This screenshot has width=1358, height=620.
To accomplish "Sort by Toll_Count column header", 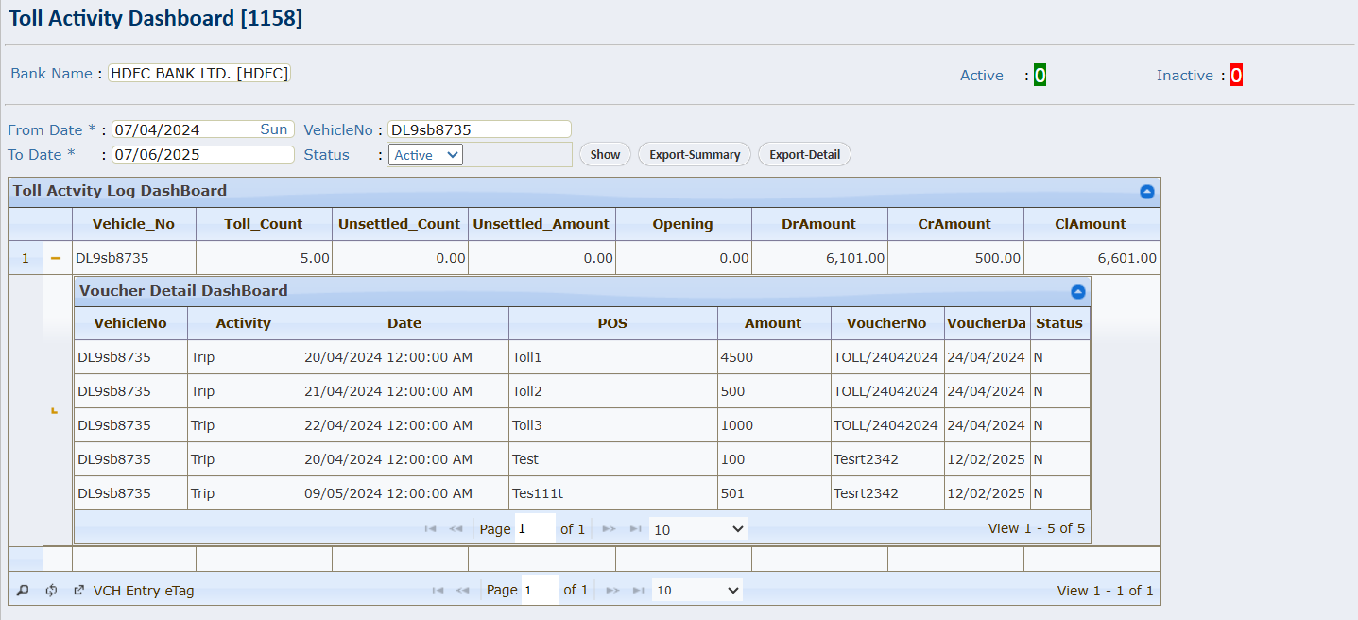I will [x=264, y=224].
